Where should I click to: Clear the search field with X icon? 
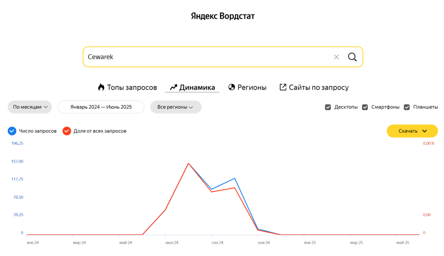336,57
